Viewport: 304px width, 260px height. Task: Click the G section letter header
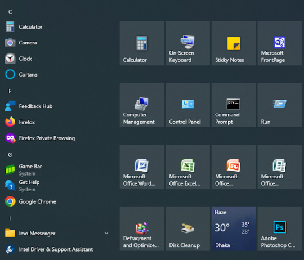point(10,155)
